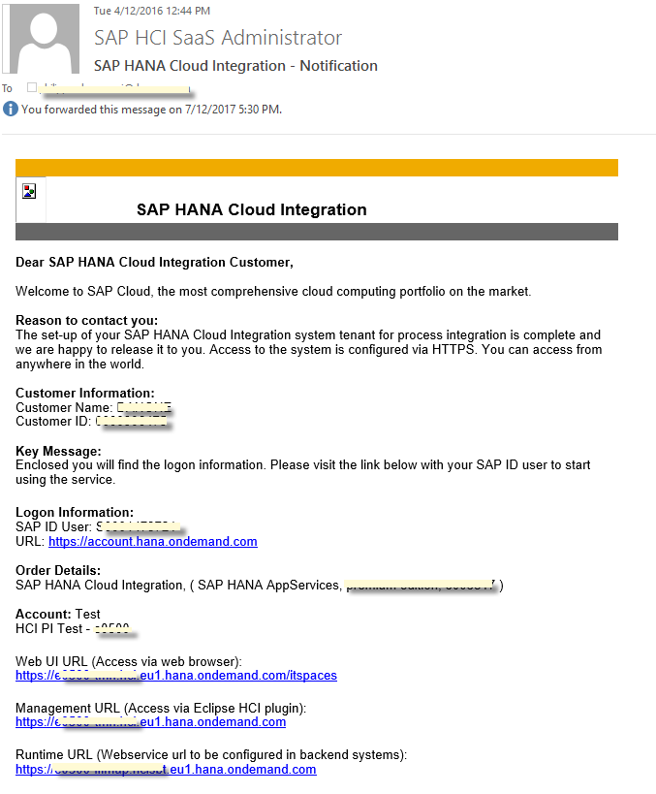The width and height of the screenshot is (656, 794).
Task: Click subject line SAP HANA Cloud Integration - Notification
Action: [235, 66]
